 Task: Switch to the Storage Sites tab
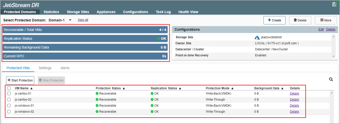[x=78, y=12]
